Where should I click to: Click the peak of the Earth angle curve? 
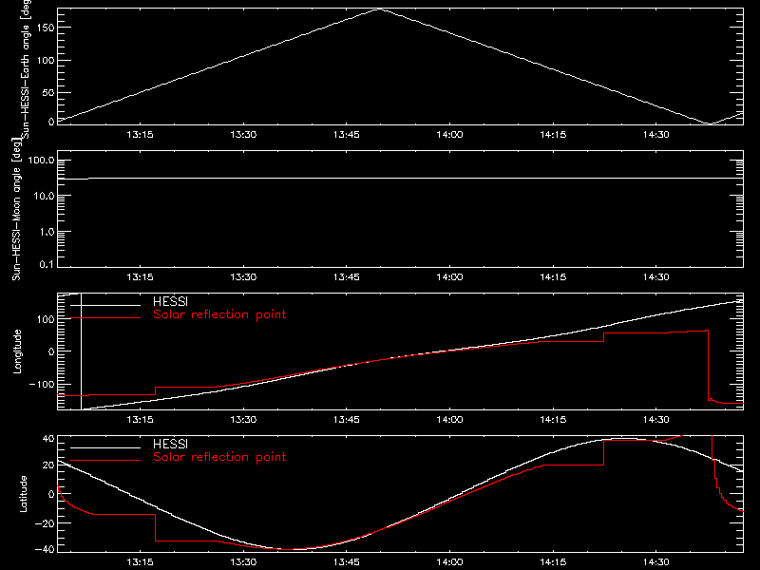point(379,9)
